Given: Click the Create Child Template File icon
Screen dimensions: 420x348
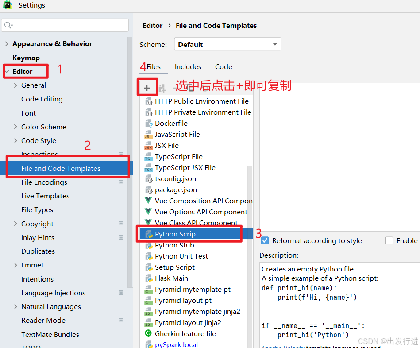Looking at the screenshot, I should tap(162, 88).
